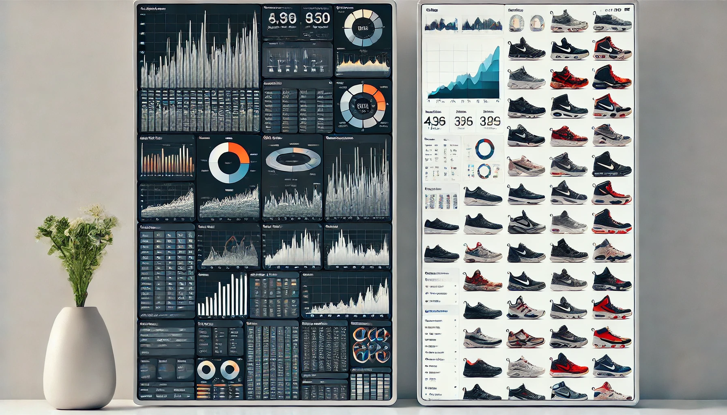Select the large orange, blue and white donut chart
Viewport: 727px width, 415px height.
click(x=229, y=163)
